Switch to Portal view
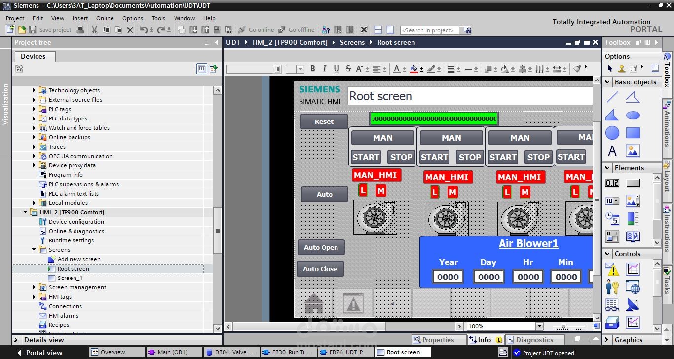The height and width of the screenshot is (359, 674). click(x=39, y=353)
